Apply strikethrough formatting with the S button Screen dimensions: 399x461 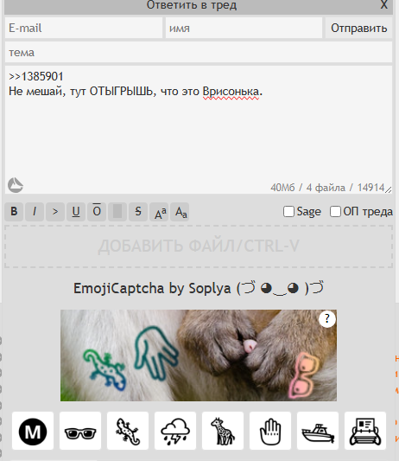pos(138,211)
